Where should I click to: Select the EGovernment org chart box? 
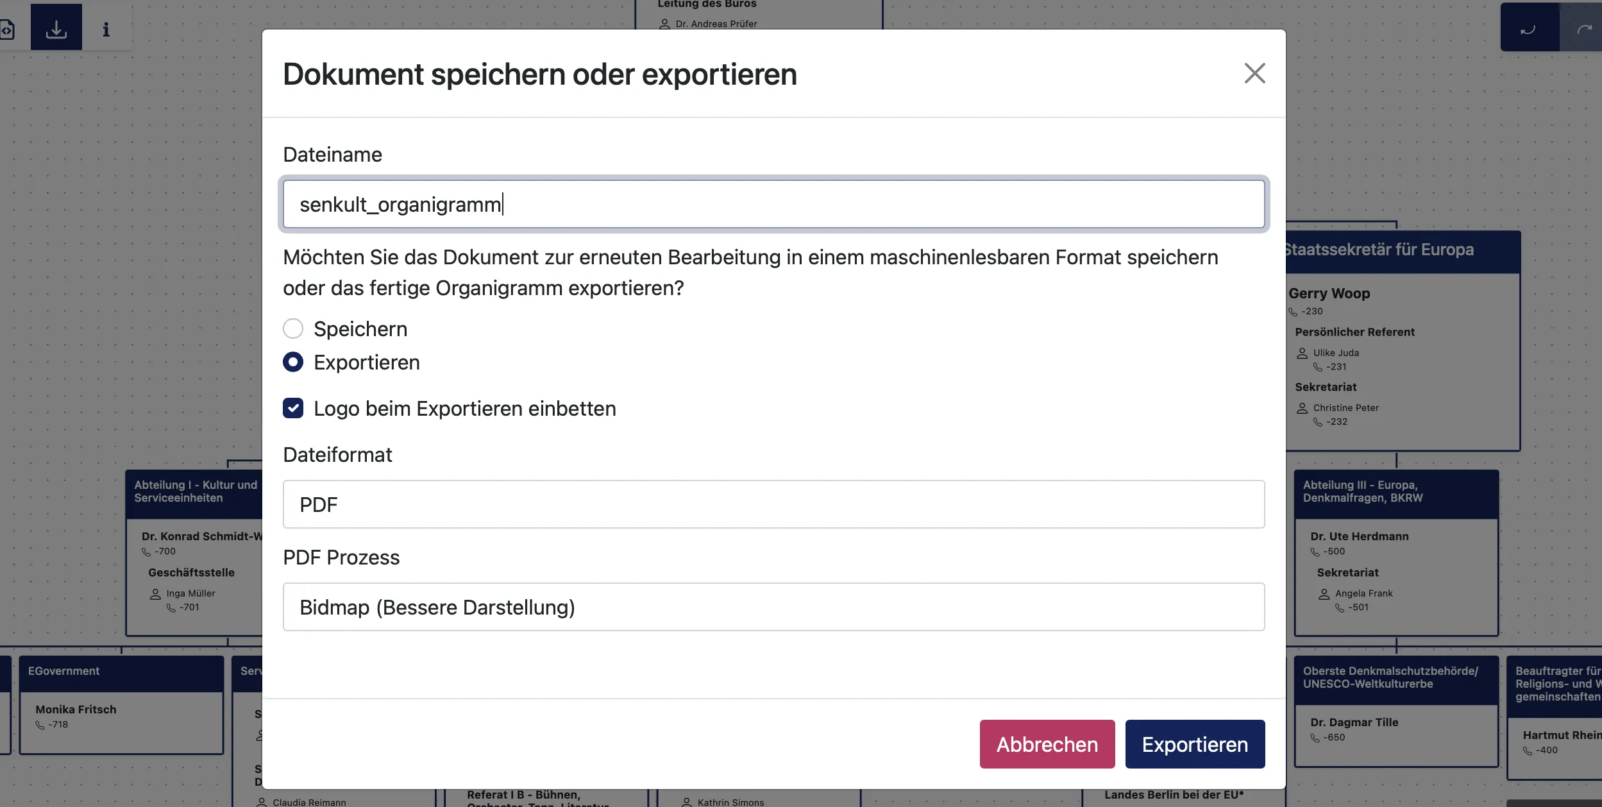[x=122, y=671]
